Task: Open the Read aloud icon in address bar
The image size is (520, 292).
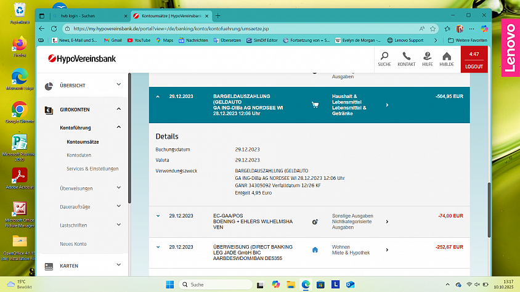Action: tap(422, 29)
